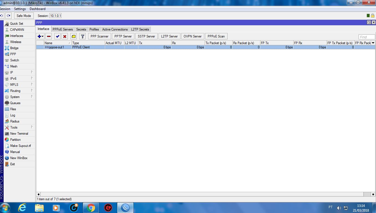The image size is (376, 213).
Task: Click the Find search field
Action: (367, 37)
